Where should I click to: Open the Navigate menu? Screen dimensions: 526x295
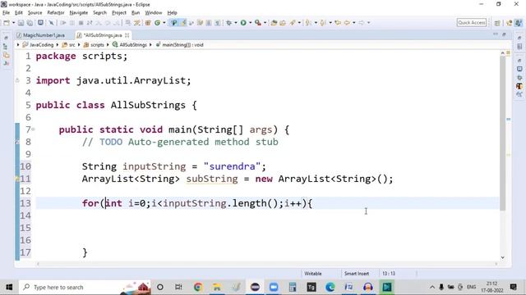(79, 13)
